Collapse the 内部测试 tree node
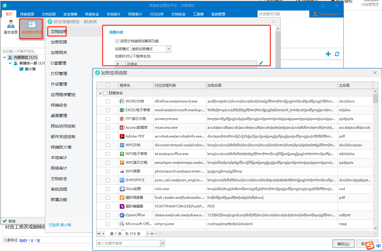Screen dimensions: 382x251 point(5,57)
